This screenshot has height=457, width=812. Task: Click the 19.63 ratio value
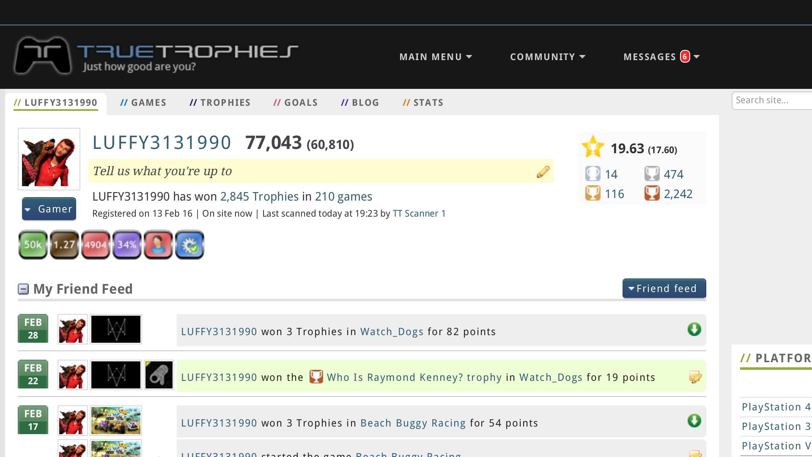(627, 149)
